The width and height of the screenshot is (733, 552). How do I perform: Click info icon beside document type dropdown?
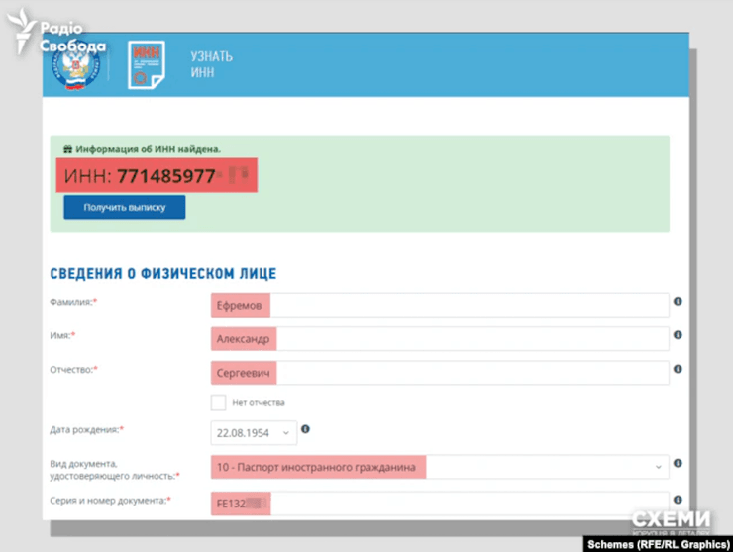[x=678, y=463]
